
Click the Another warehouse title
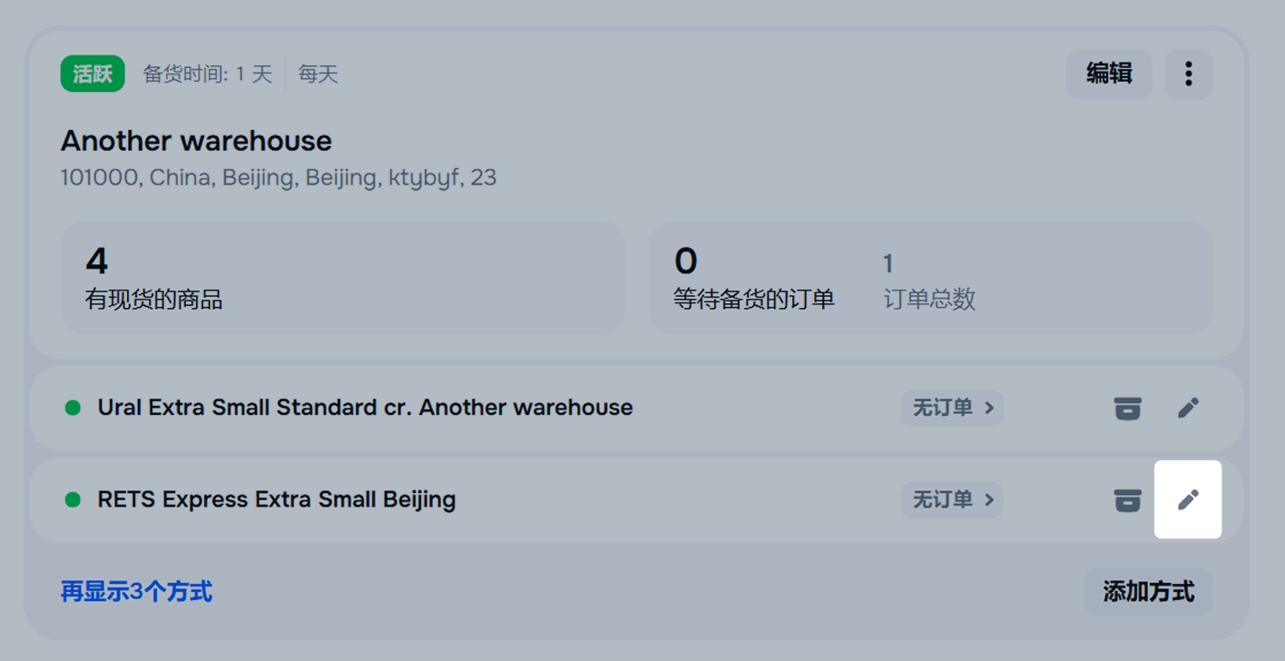[196, 141]
